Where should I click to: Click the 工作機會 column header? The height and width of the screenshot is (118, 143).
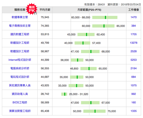[x=133, y=10]
